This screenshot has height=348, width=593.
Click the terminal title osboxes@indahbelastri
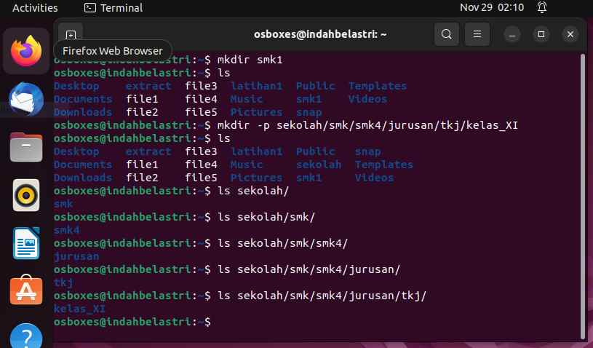point(320,34)
